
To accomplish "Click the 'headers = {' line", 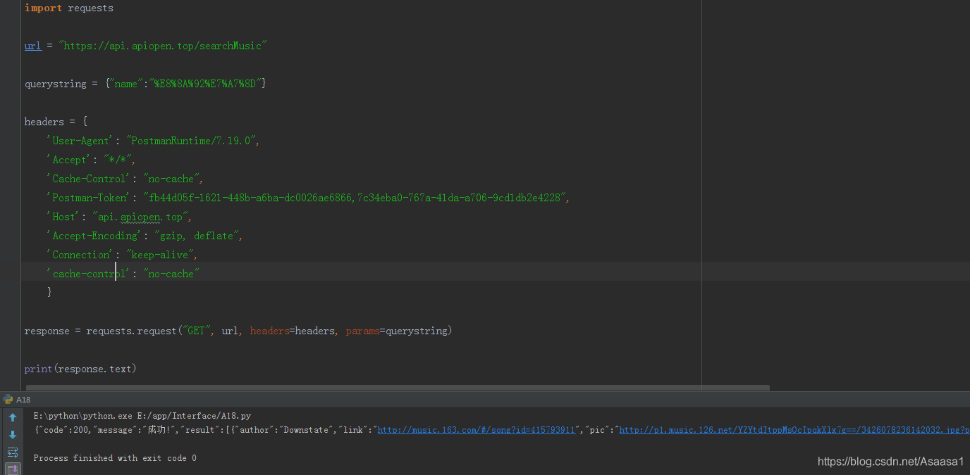I will 56,122.
